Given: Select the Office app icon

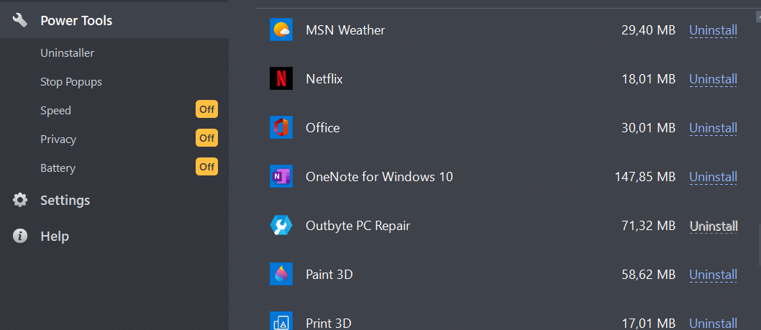Looking at the screenshot, I should pos(281,128).
